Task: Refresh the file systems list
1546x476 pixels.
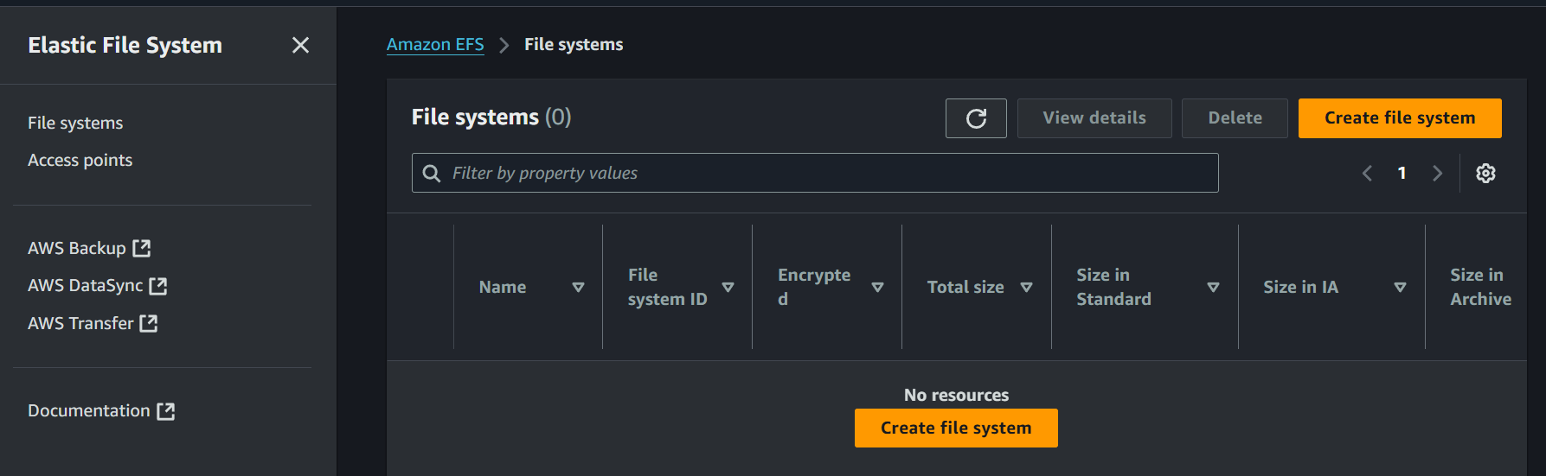Action: click(976, 118)
